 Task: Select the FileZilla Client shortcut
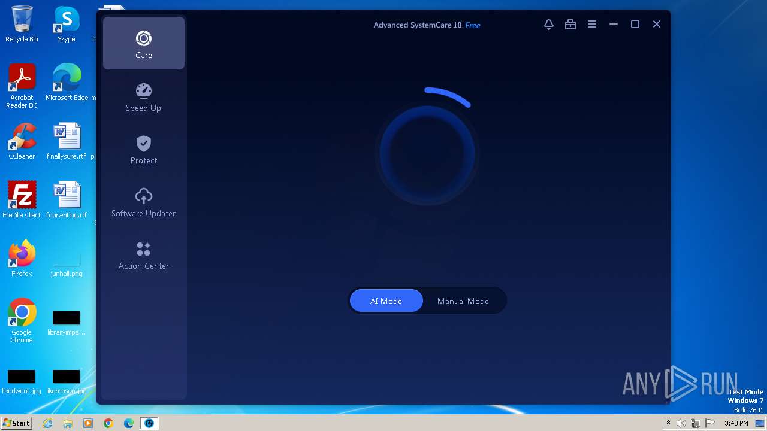click(22, 200)
